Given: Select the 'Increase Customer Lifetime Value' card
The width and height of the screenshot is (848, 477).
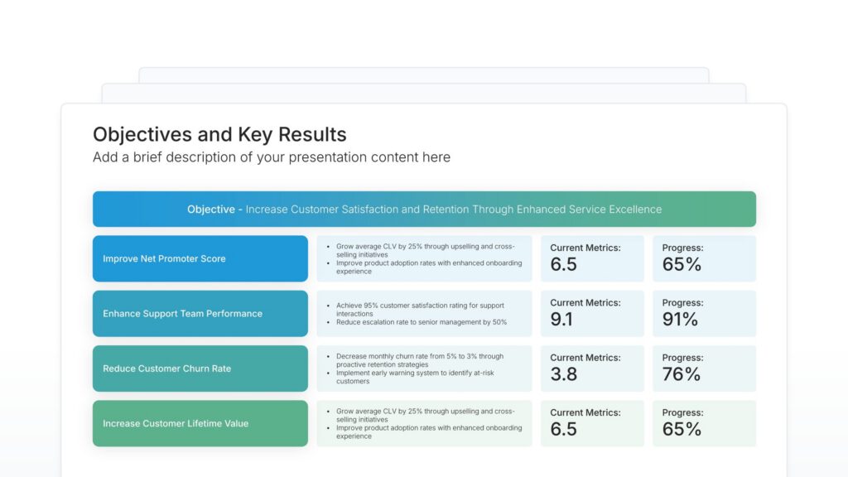Looking at the screenshot, I should coord(200,423).
